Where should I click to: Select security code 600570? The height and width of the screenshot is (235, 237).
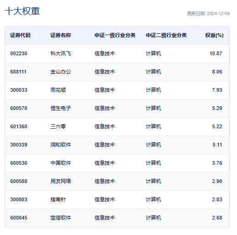pyautogui.click(x=19, y=108)
